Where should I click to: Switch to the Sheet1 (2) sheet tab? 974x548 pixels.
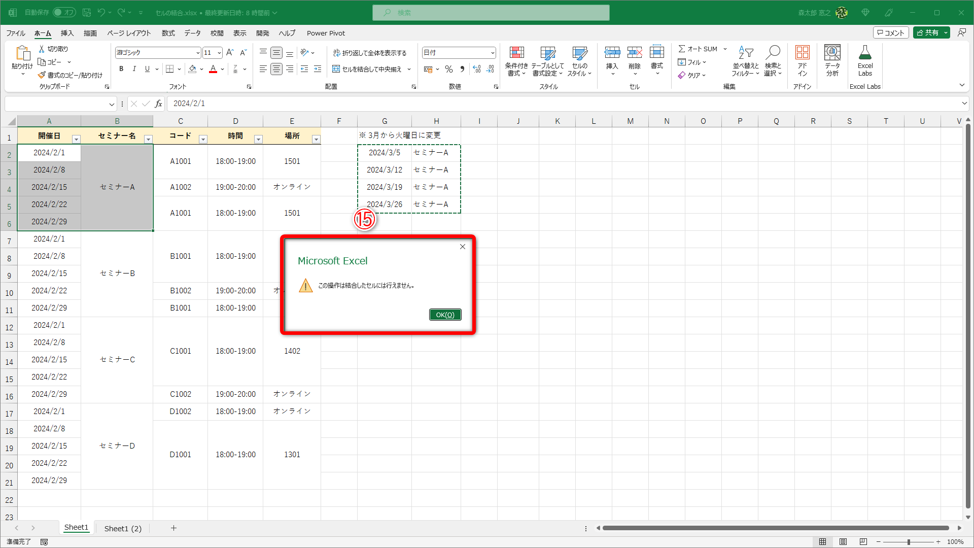123,528
